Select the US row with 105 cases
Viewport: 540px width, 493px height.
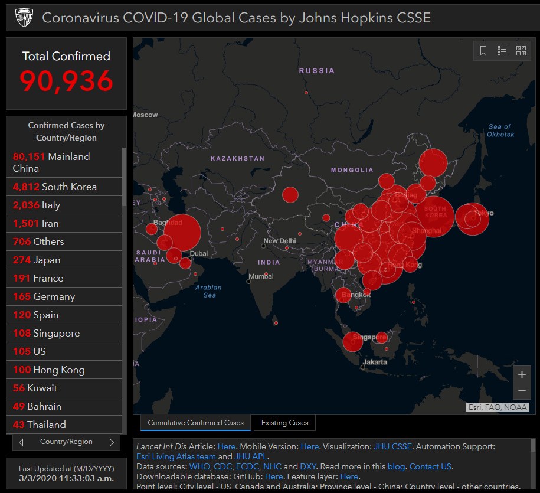[x=64, y=351]
